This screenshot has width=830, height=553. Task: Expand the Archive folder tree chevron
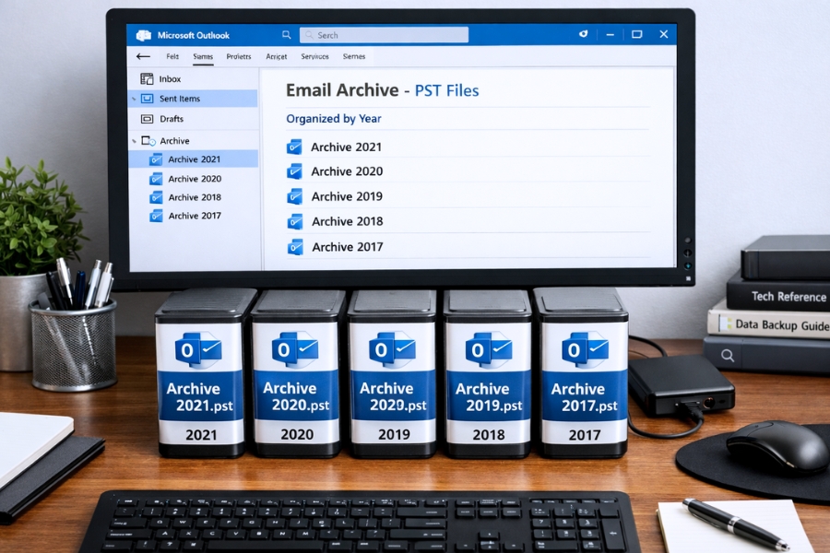point(133,141)
